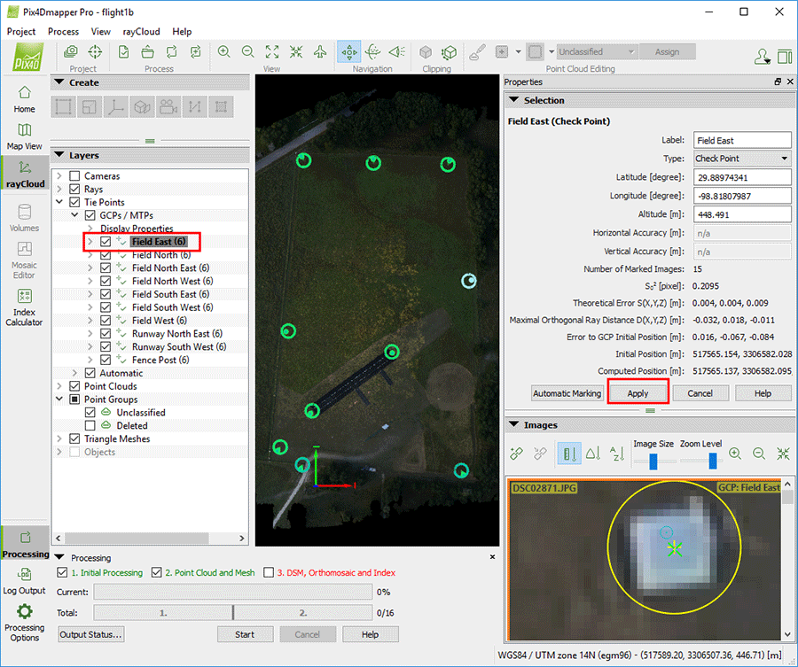Toggle the Cameras layer checkbox
This screenshot has width=798, height=667.
click(74, 176)
